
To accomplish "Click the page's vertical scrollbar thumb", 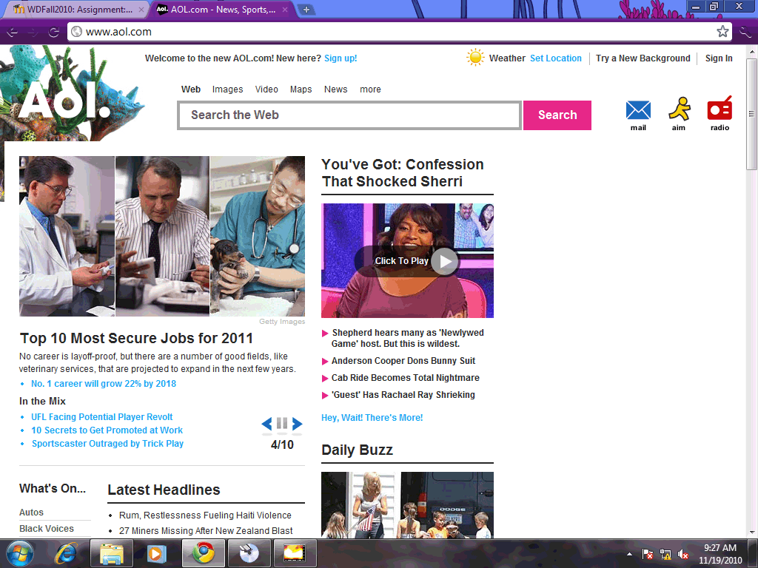I will tap(751, 115).
